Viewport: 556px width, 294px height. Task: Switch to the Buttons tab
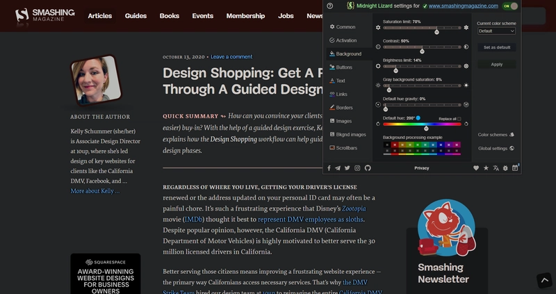click(349, 67)
